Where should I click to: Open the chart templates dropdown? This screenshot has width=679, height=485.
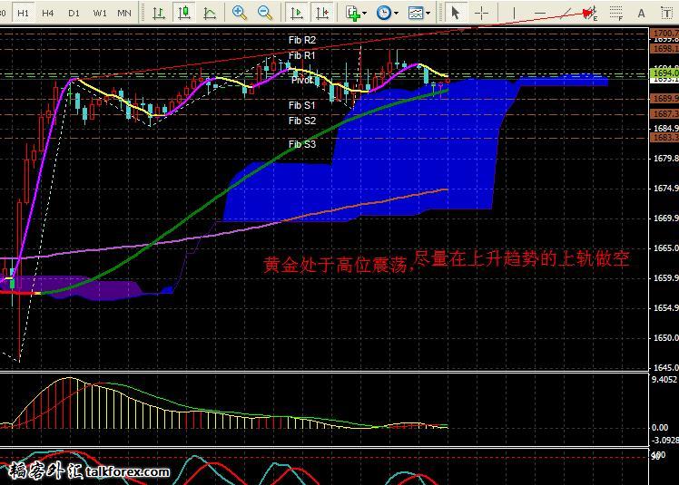(418, 13)
